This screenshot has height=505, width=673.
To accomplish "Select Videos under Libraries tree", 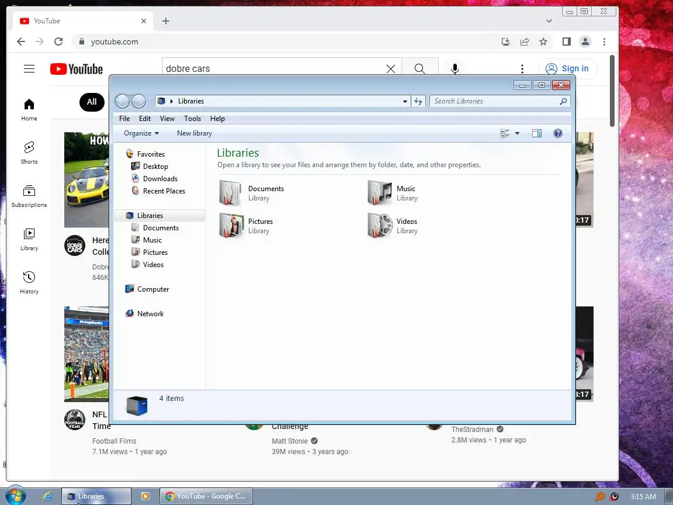I will point(153,265).
